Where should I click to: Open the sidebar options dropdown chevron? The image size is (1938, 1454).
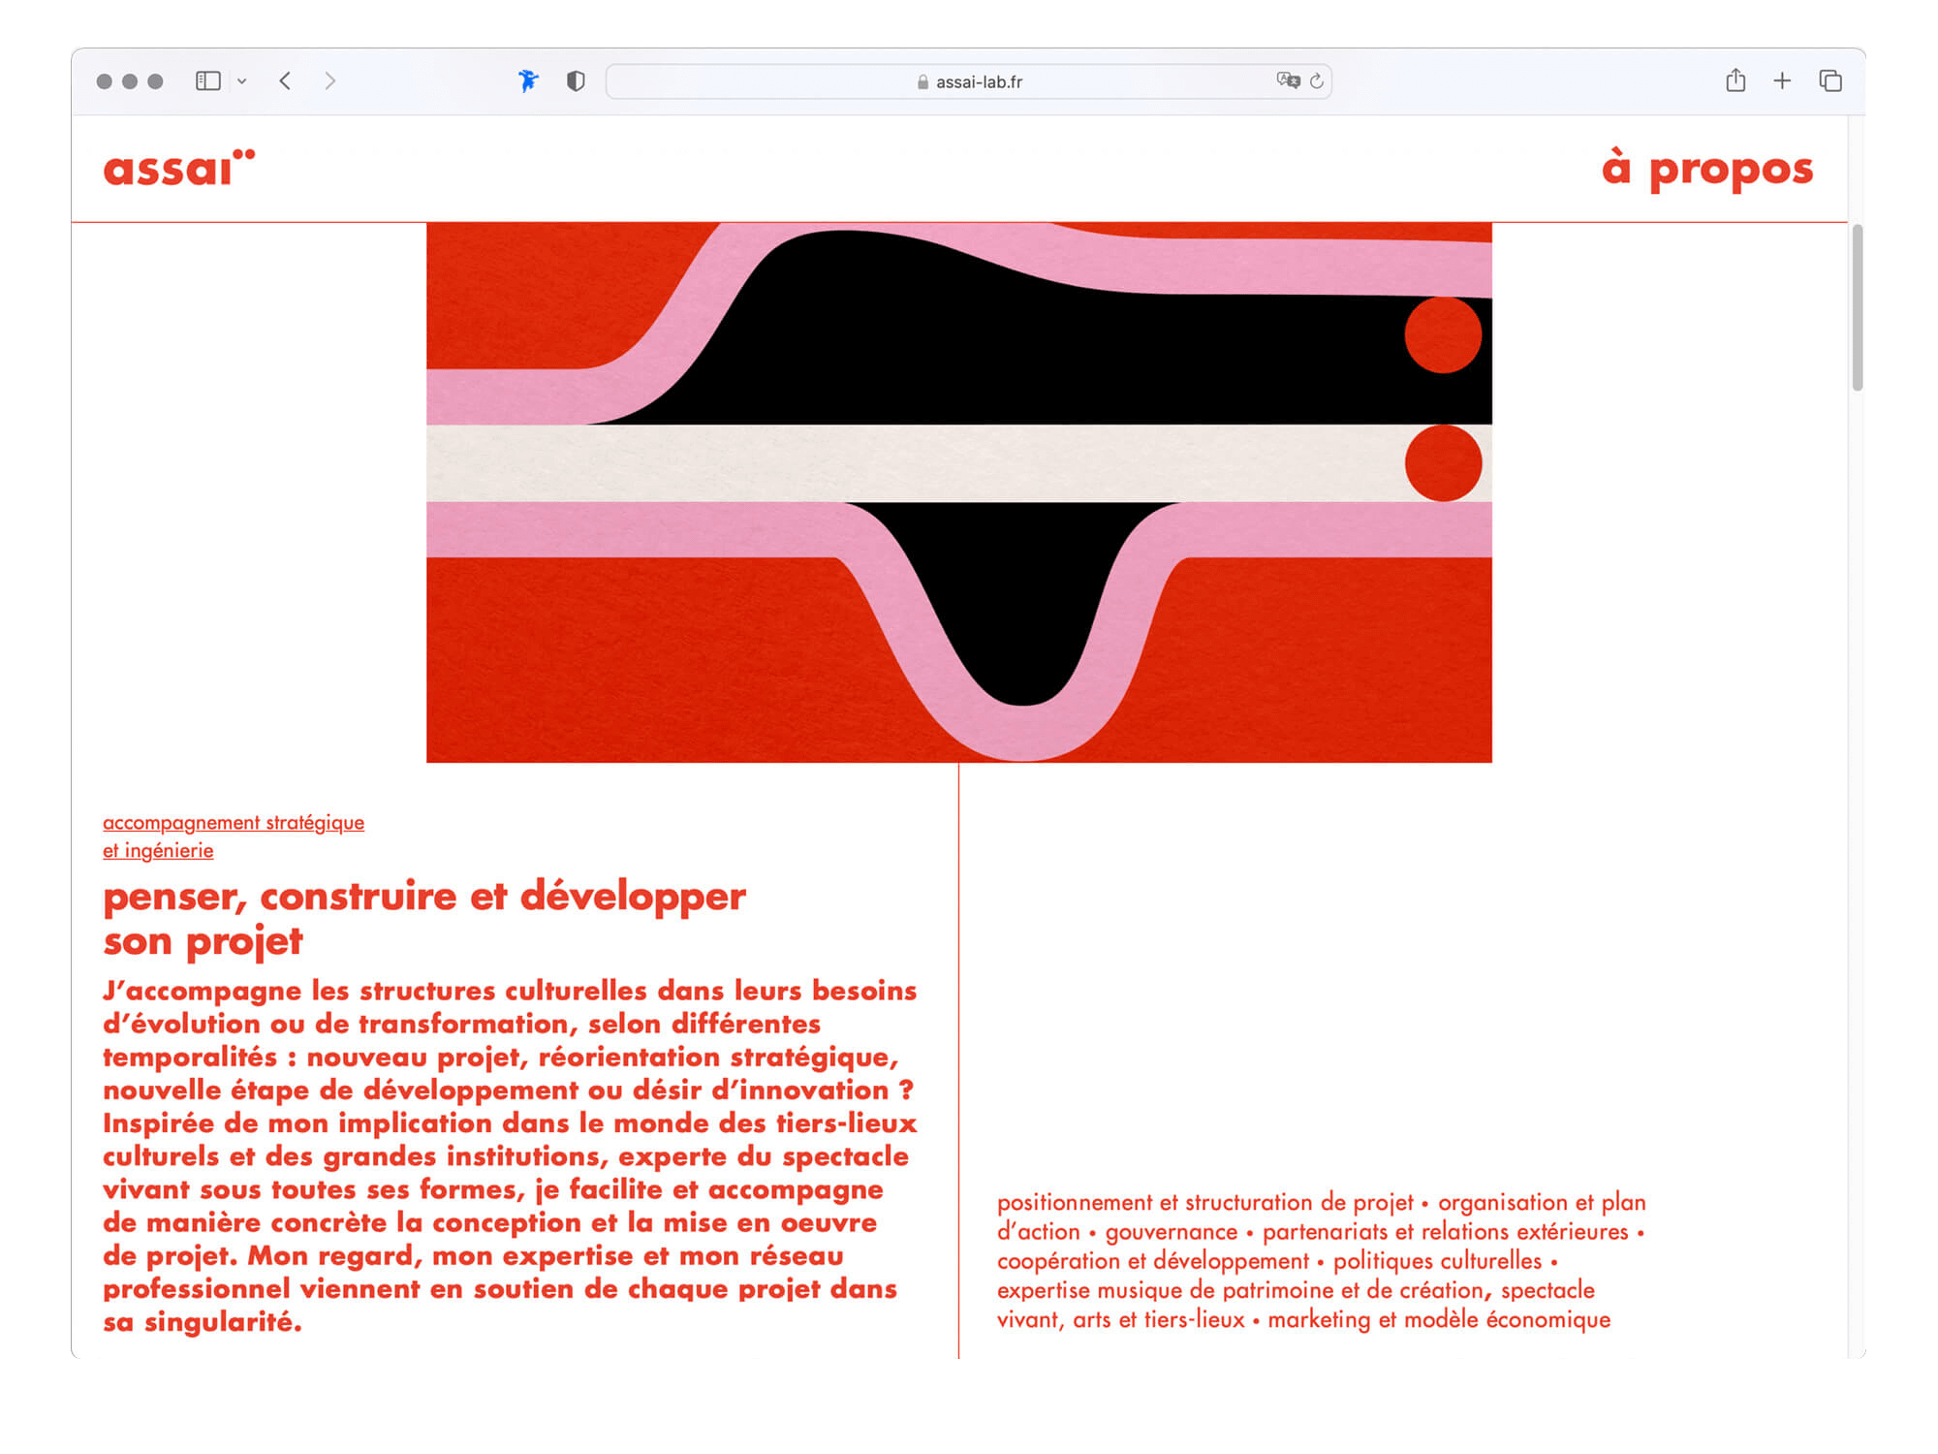click(242, 81)
